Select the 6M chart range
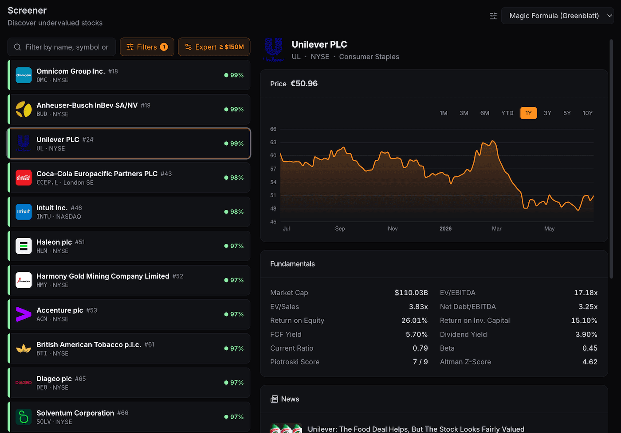621x433 pixels. click(x=485, y=113)
